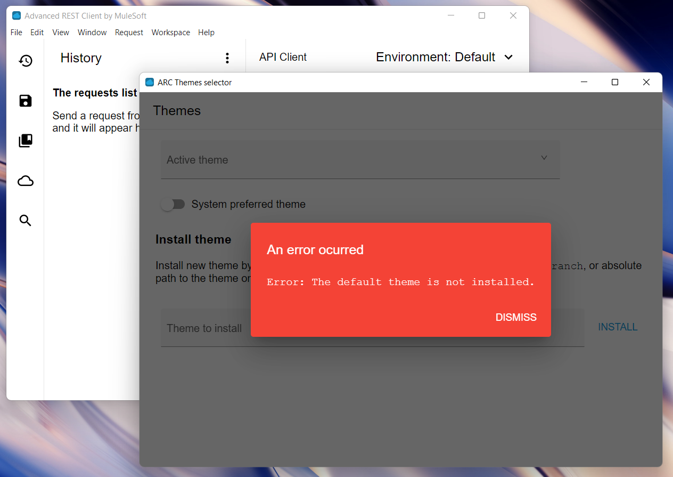Open the Projects collections icon

coord(25,141)
